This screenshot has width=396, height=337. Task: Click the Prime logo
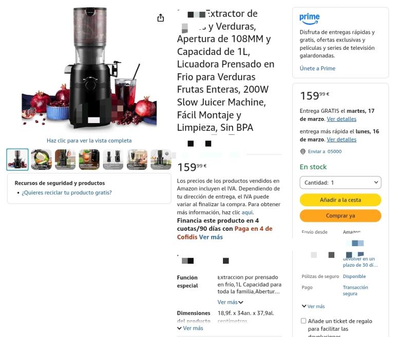(309, 19)
